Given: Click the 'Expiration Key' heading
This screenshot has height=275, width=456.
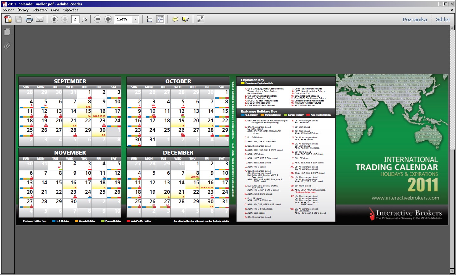Looking at the screenshot, I should tap(252, 80).
